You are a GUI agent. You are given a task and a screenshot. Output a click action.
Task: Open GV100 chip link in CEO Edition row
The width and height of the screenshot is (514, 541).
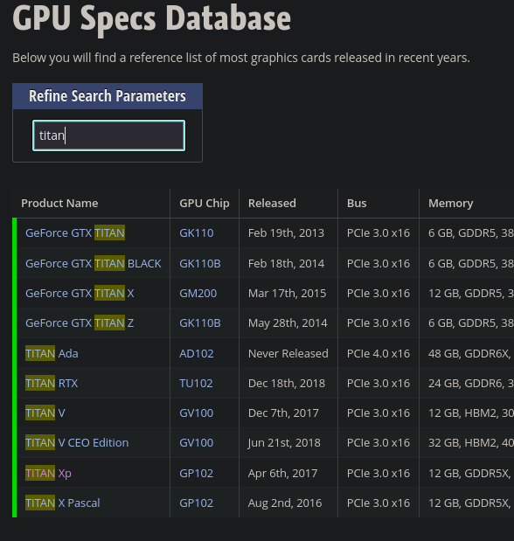point(197,442)
